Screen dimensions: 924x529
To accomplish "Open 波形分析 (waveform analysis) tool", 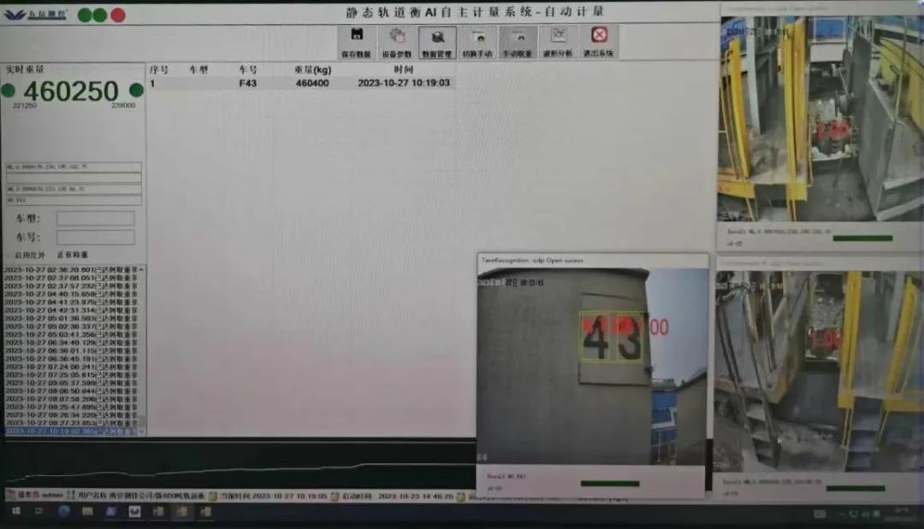I will (559, 41).
